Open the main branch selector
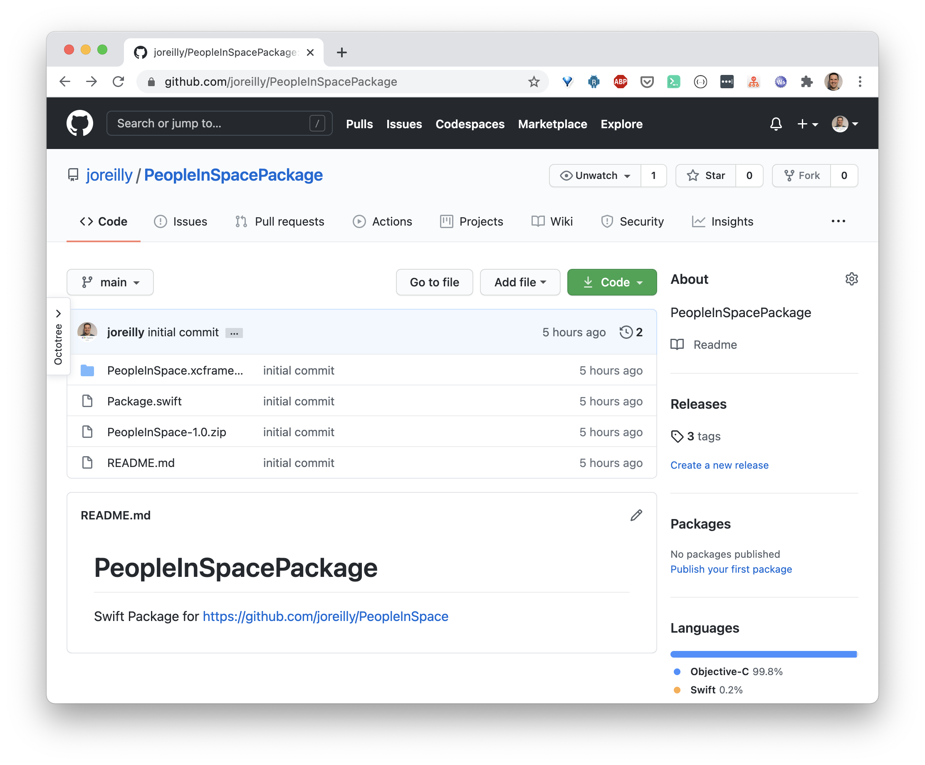925x765 pixels. pos(110,282)
